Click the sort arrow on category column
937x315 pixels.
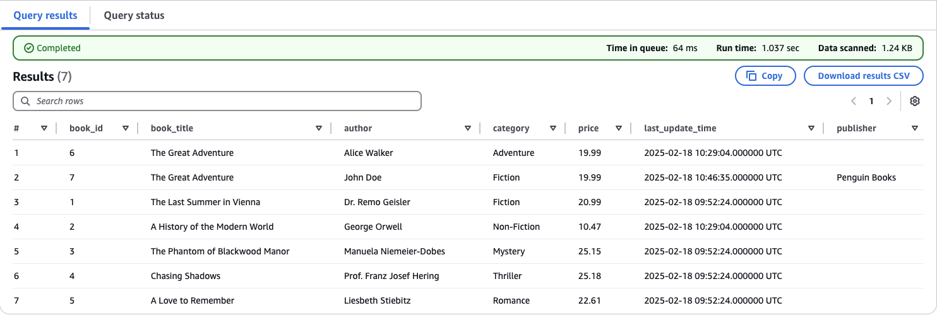click(553, 128)
